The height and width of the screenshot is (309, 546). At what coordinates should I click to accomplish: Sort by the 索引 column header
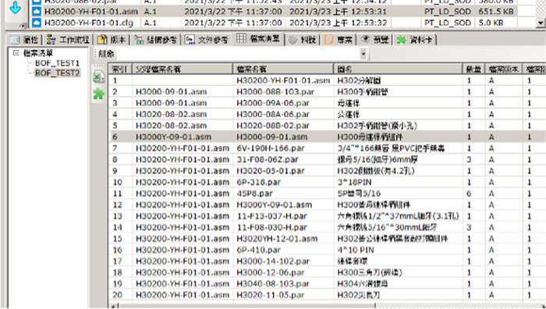(120, 69)
